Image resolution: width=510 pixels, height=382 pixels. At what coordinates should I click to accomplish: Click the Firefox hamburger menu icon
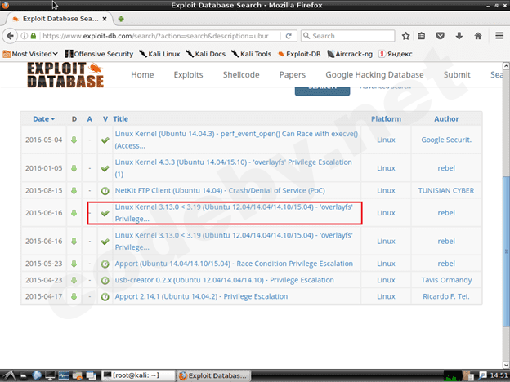tap(498, 36)
